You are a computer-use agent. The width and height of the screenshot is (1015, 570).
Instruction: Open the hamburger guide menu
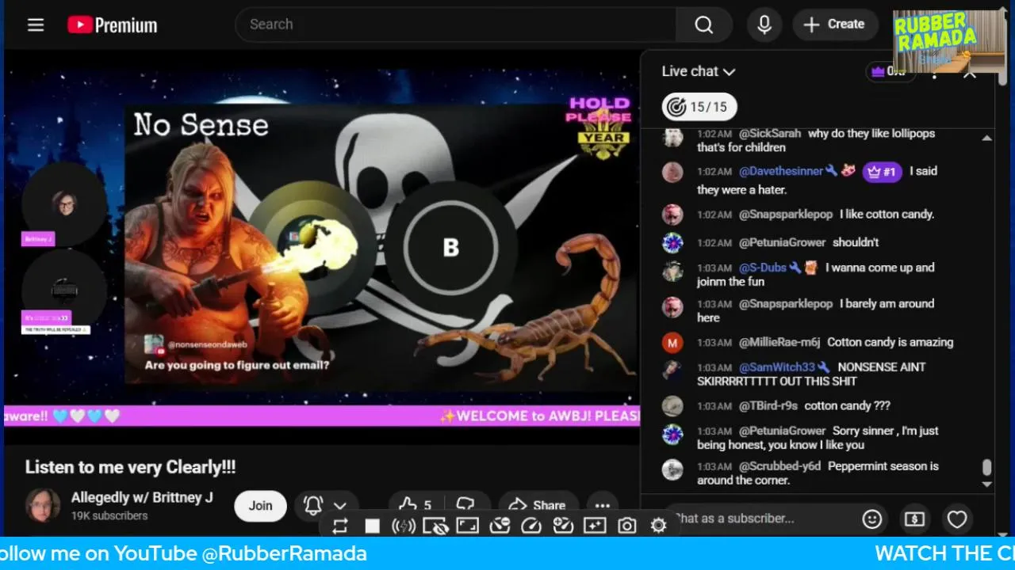click(x=36, y=25)
